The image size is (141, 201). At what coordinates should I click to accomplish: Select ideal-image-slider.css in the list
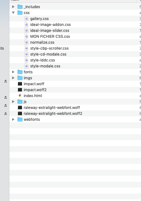pos(75,31)
